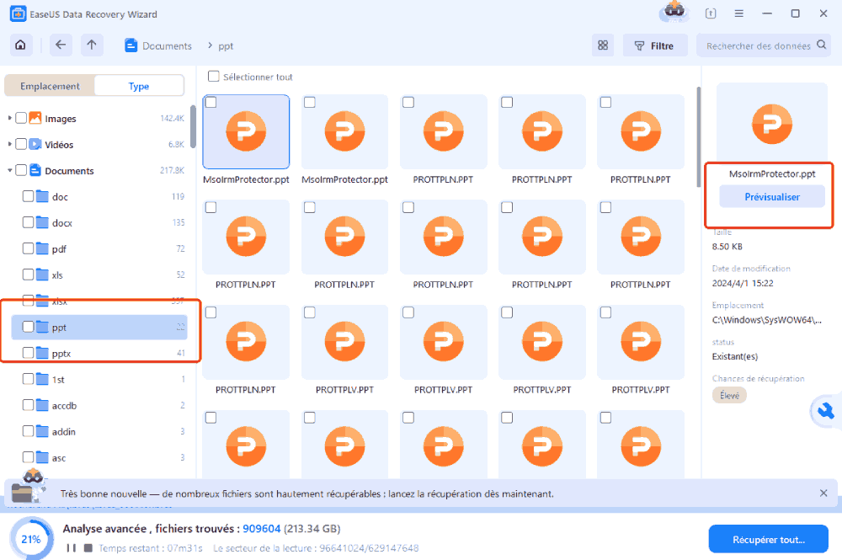The width and height of the screenshot is (842, 560).
Task: Select the pptx folder row
Action: click(99, 353)
